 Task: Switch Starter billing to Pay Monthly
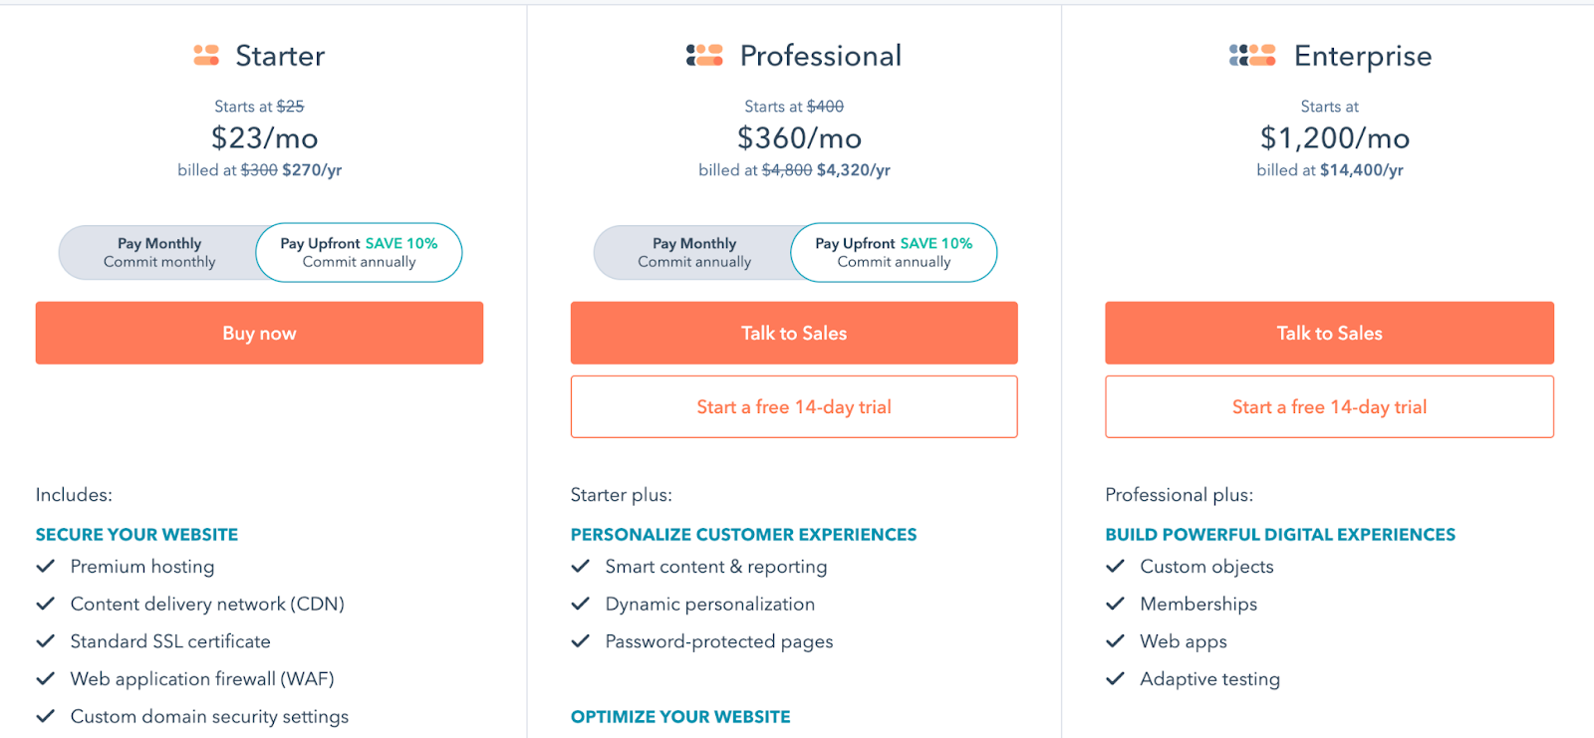pos(159,252)
